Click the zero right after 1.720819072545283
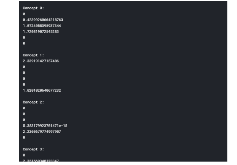Screen dimensions: 237x165 point(24,37)
